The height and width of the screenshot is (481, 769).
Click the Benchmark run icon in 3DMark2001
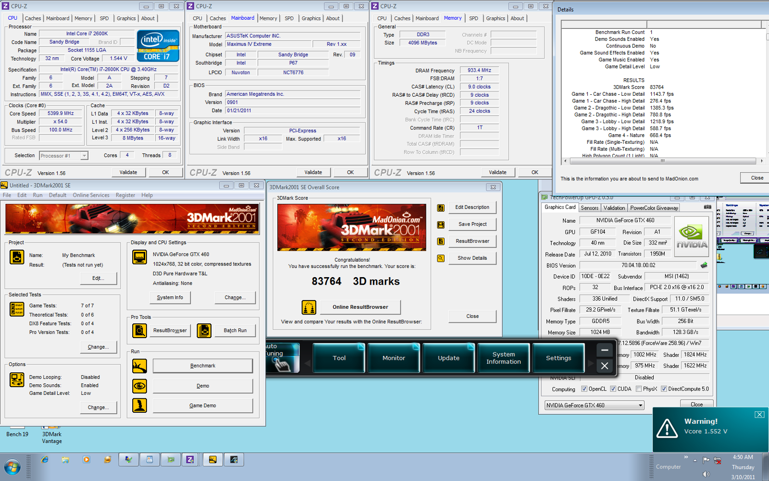[139, 366]
